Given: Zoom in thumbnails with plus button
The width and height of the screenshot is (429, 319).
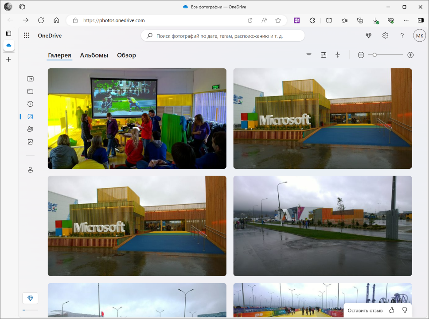Looking at the screenshot, I should 410,55.
